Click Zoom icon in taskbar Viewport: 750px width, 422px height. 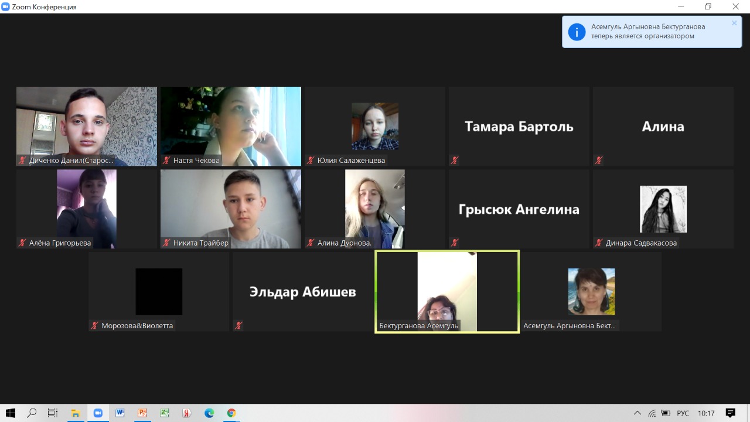pos(98,413)
